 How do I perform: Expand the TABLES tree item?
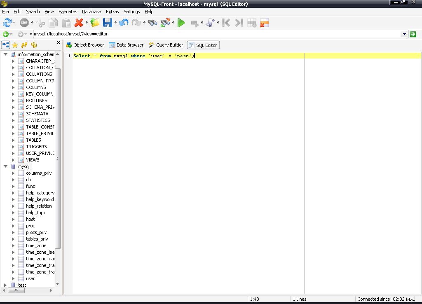[x=13, y=140]
